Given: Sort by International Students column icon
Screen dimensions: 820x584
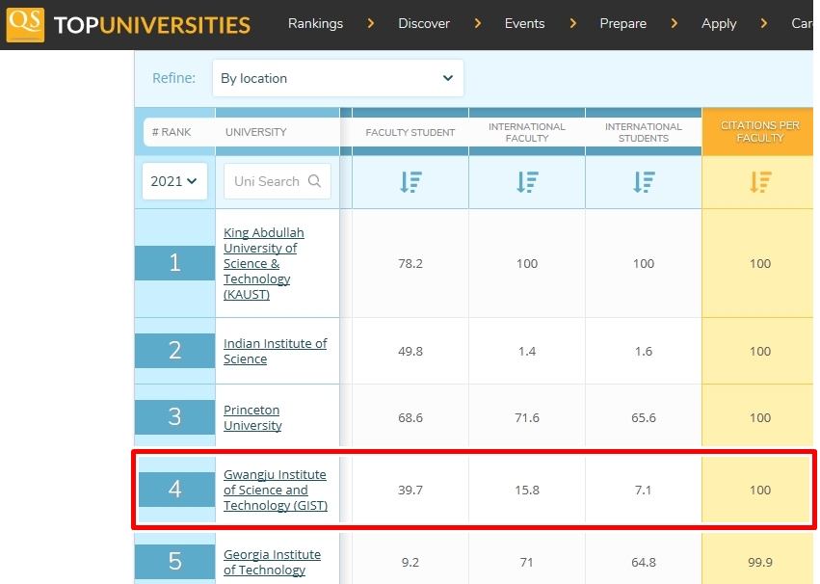Looking at the screenshot, I should click(x=644, y=181).
